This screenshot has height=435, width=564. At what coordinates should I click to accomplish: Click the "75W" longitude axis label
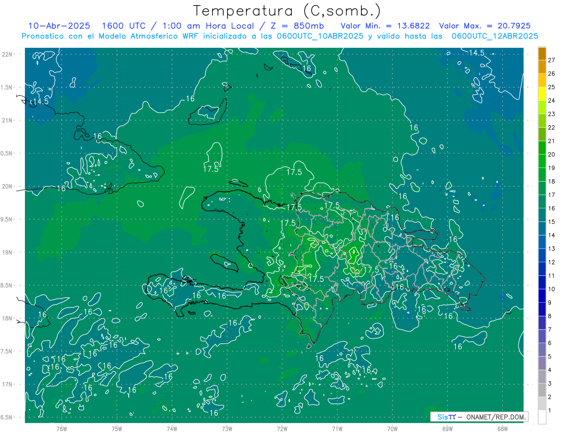pyautogui.click(x=117, y=428)
